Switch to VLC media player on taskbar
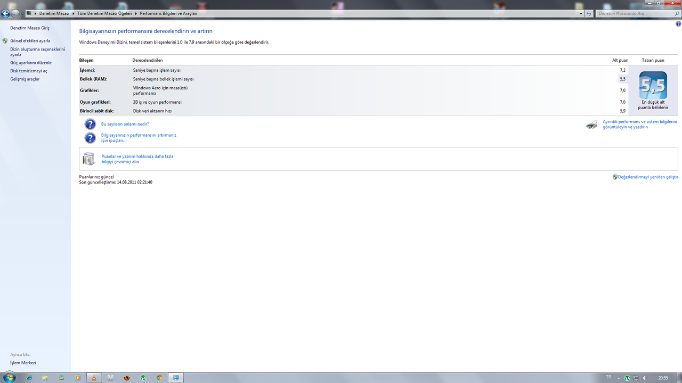This screenshot has width=682, height=383. point(94,378)
